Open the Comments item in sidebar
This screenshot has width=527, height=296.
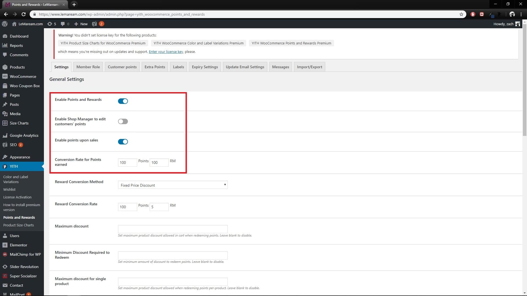[22, 55]
